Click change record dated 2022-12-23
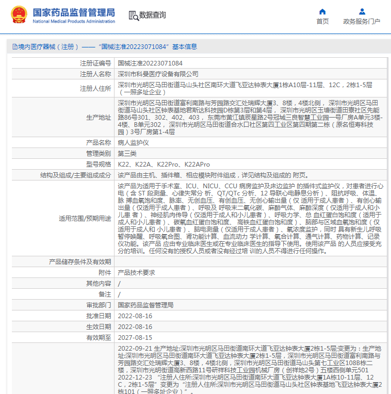 coord(250,384)
